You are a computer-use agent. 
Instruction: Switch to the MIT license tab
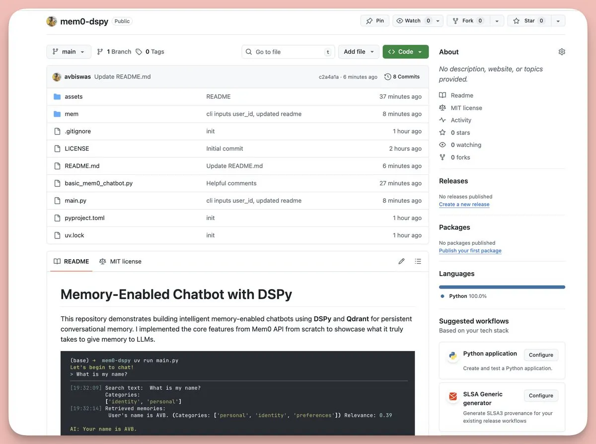click(120, 261)
